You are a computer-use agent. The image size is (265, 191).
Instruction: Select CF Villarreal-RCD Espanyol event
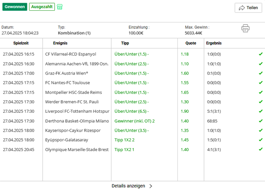[x=71, y=54]
